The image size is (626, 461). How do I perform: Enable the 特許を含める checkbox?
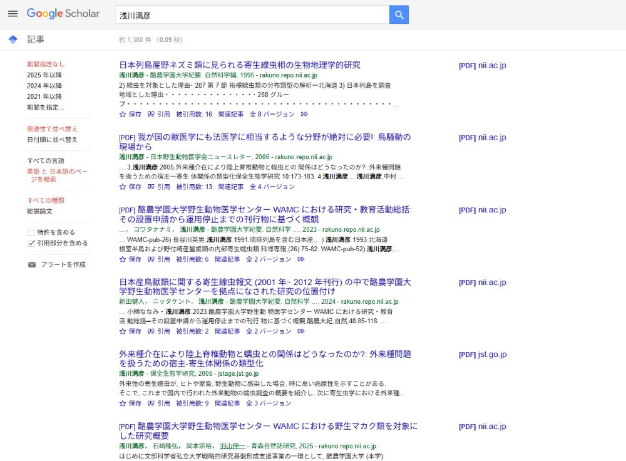(x=31, y=232)
